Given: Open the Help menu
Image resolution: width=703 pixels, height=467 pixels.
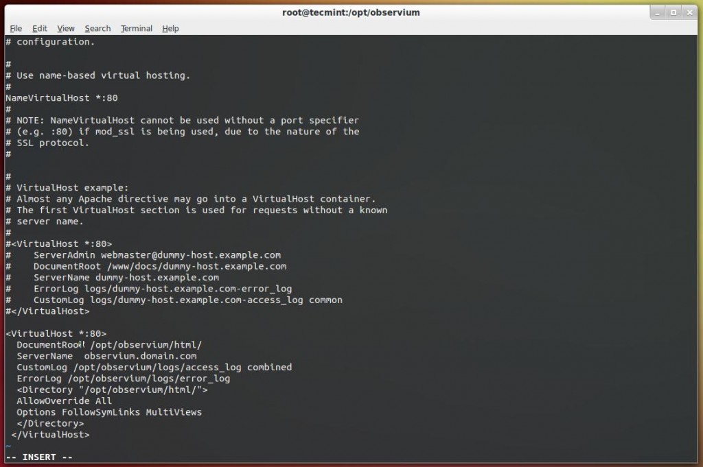Looking at the screenshot, I should click(169, 28).
